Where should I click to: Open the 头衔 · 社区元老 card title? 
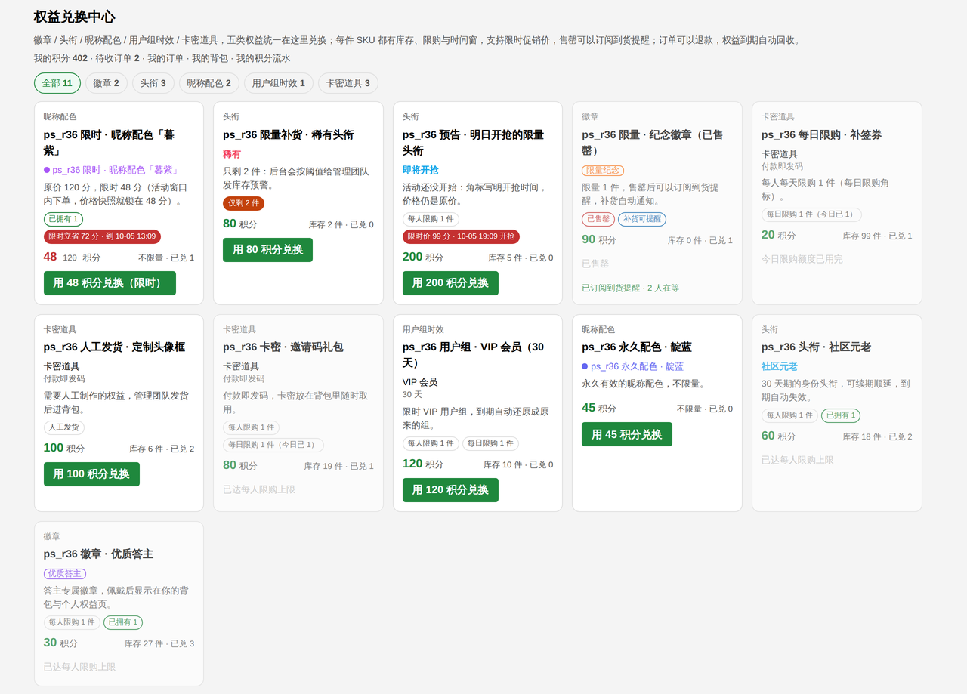[816, 347]
